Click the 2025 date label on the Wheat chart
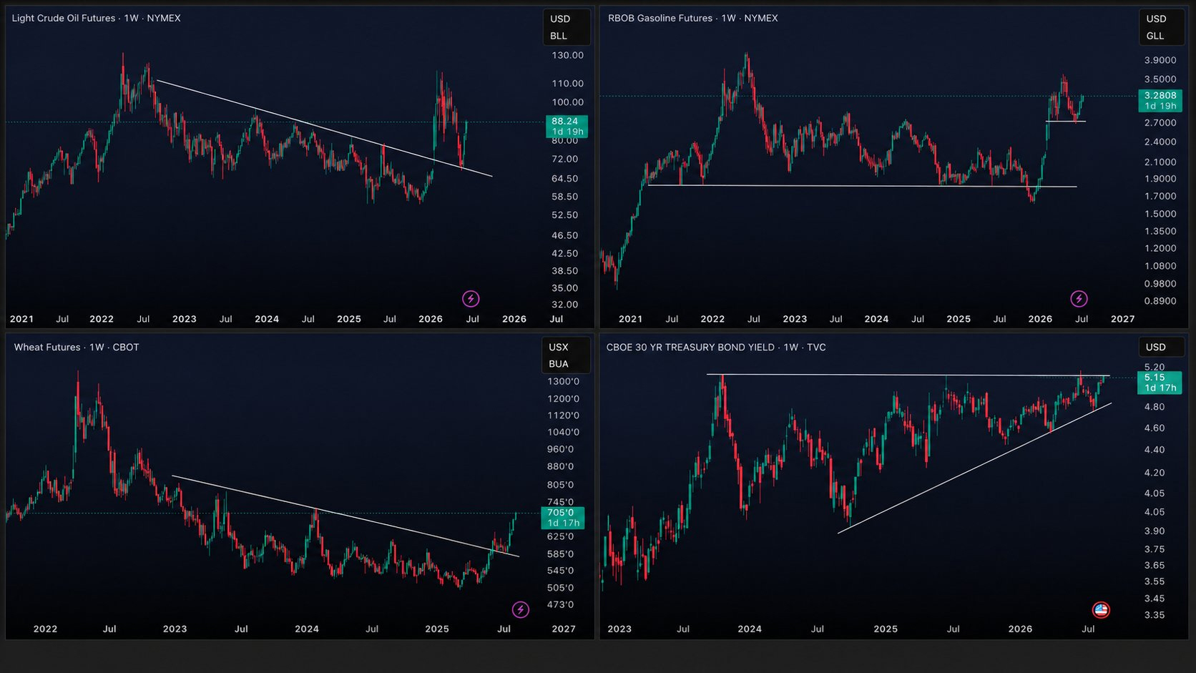The image size is (1196, 673). click(x=437, y=629)
